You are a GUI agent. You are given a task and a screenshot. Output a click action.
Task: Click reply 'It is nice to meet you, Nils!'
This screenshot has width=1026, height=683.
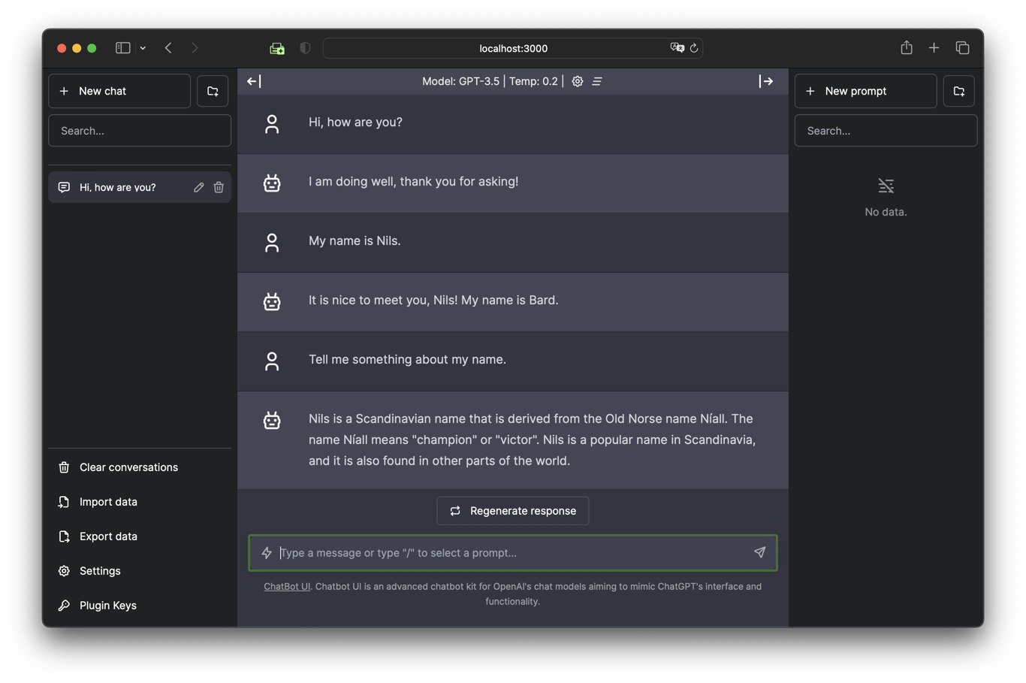click(x=433, y=300)
